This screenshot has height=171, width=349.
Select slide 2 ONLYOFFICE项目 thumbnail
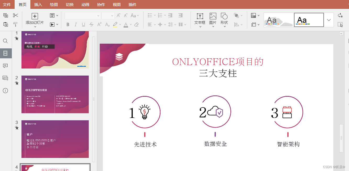tap(55, 94)
